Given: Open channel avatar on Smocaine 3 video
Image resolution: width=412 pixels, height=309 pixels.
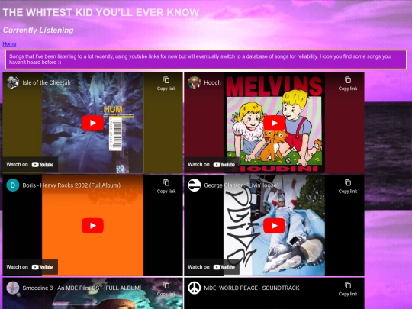Looking at the screenshot, I should tap(13, 288).
